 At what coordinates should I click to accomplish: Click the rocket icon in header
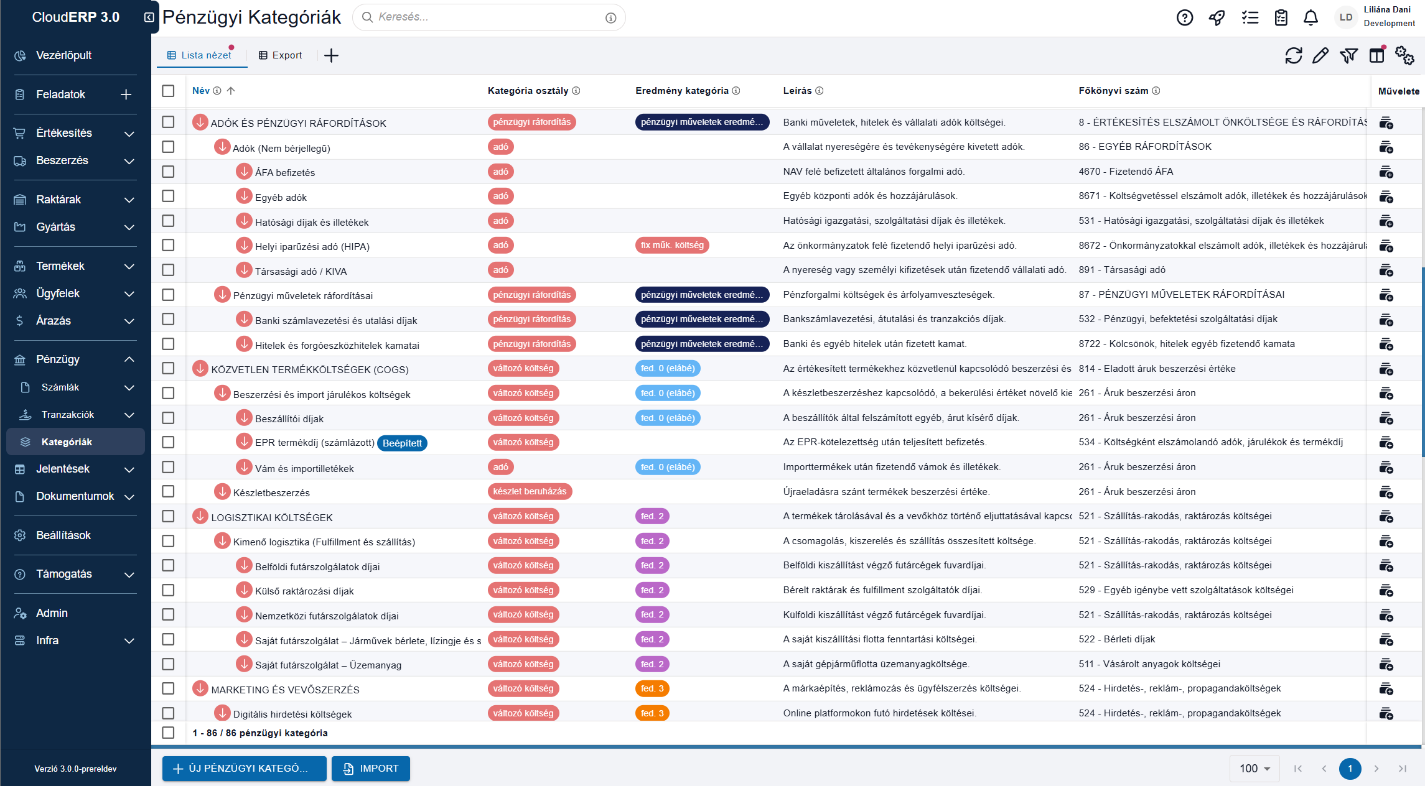pyautogui.click(x=1217, y=17)
